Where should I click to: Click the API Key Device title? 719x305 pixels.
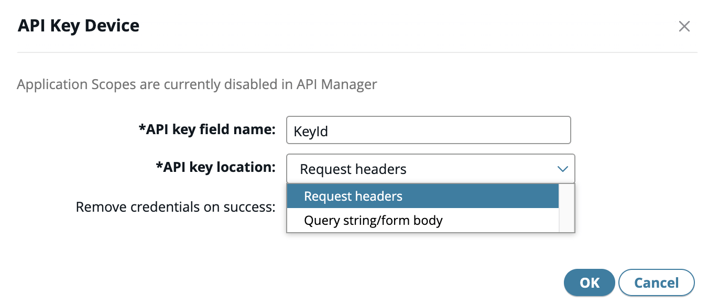pyautogui.click(x=78, y=25)
